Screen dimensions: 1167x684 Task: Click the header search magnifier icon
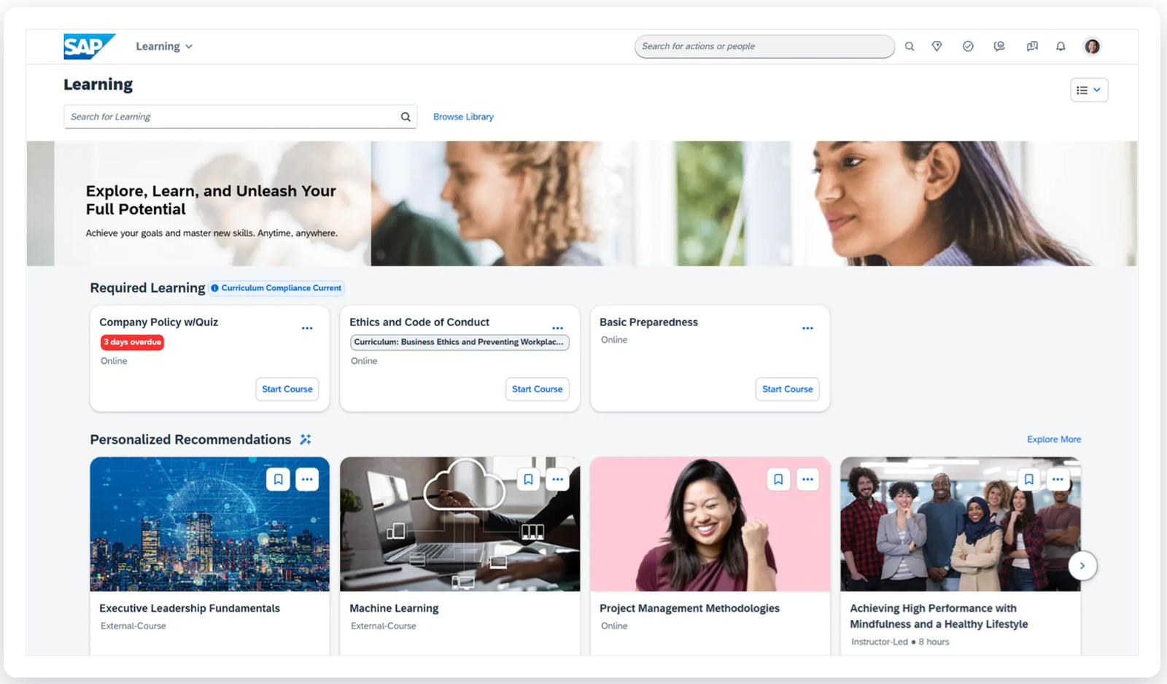click(x=910, y=47)
